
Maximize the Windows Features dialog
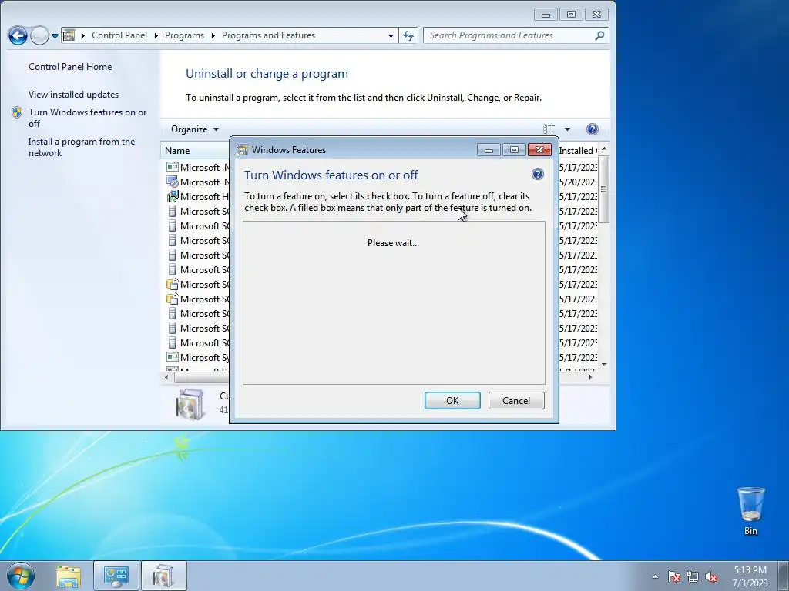(514, 150)
